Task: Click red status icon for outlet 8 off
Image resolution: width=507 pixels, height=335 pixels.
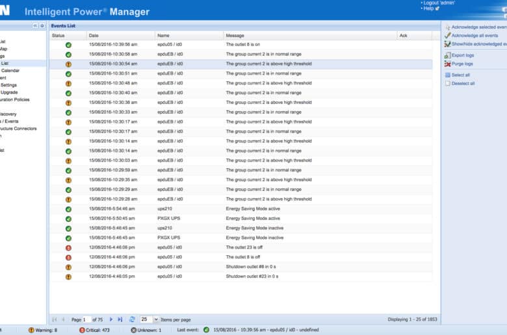Action: 68,258
